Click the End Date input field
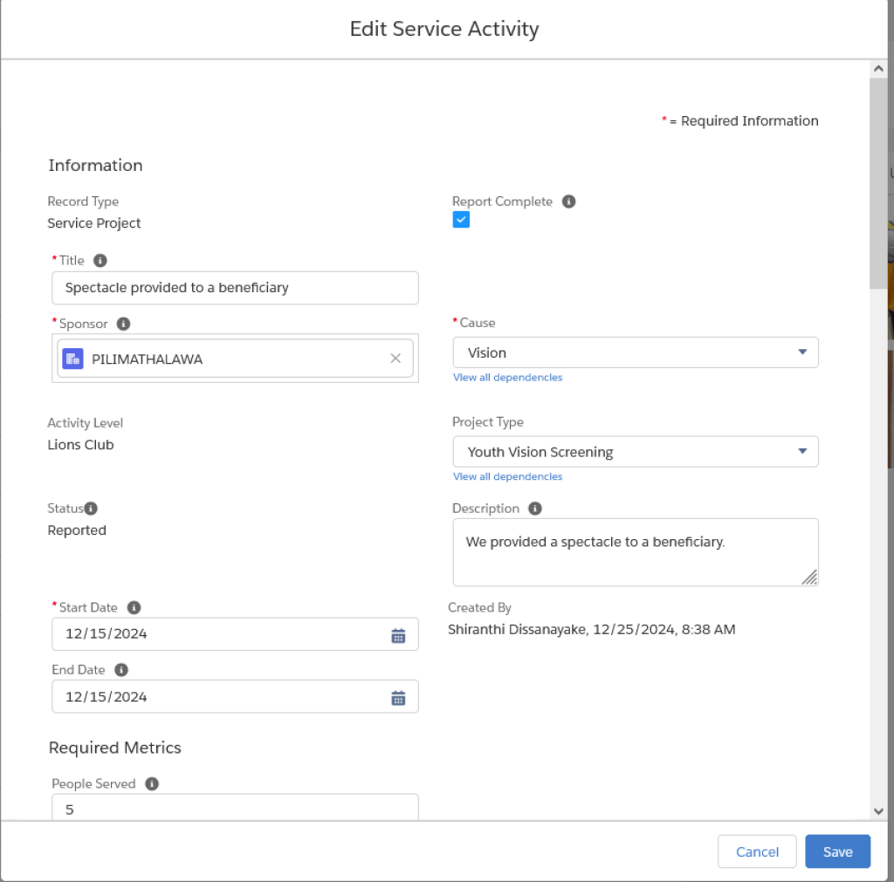This screenshot has height=882, width=894. tap(235, 696)
